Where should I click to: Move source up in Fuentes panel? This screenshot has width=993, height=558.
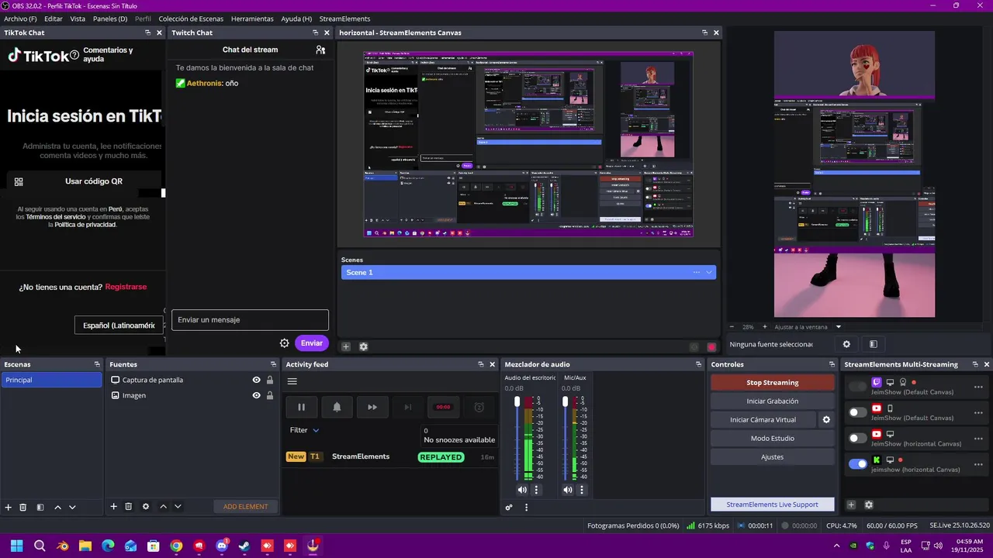163,507
